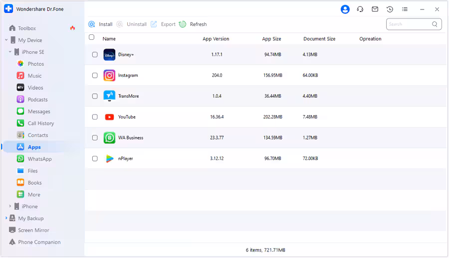
Task: Collapse the iPhone SE tree node
Action: [x=10, y=52]
